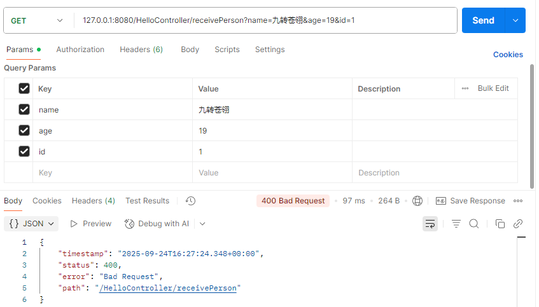Image resolution: width=539 pixels, height=307 pixels.
Task: Click the empty Value input placeholder
Action: pyautogui.click(x=272, y=172)
